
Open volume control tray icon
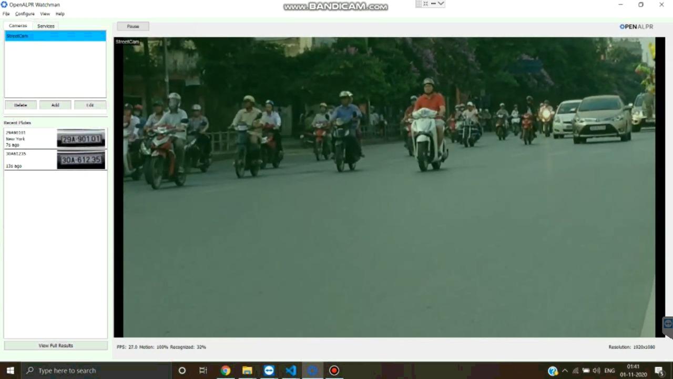[596, 371]
